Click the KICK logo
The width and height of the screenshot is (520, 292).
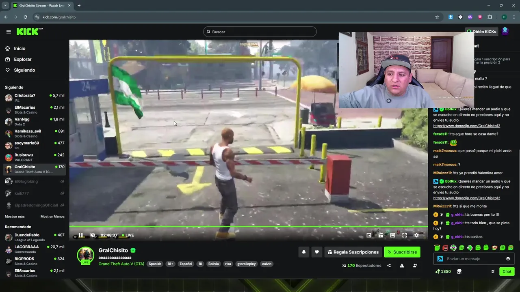[30, 32]
